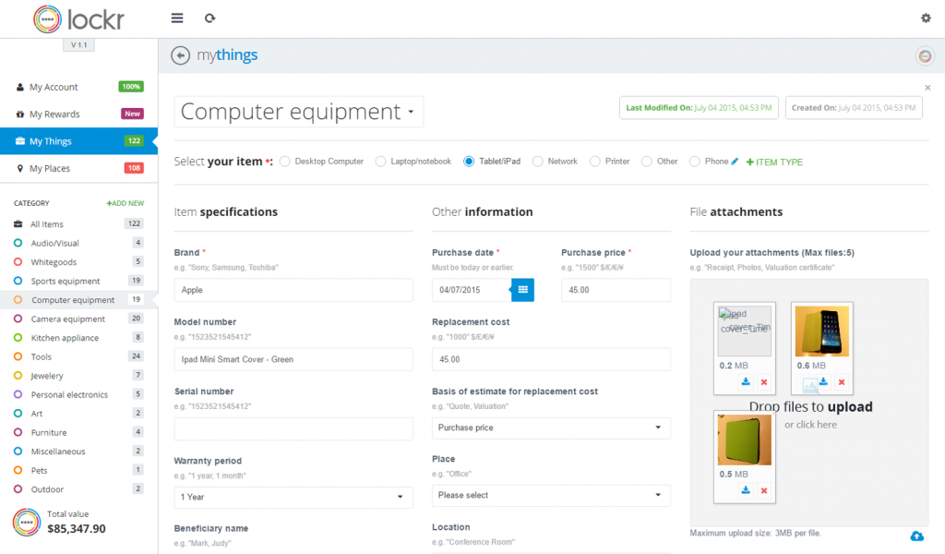
Task: Open the hamburger menu icon
Action: point(177,18)
